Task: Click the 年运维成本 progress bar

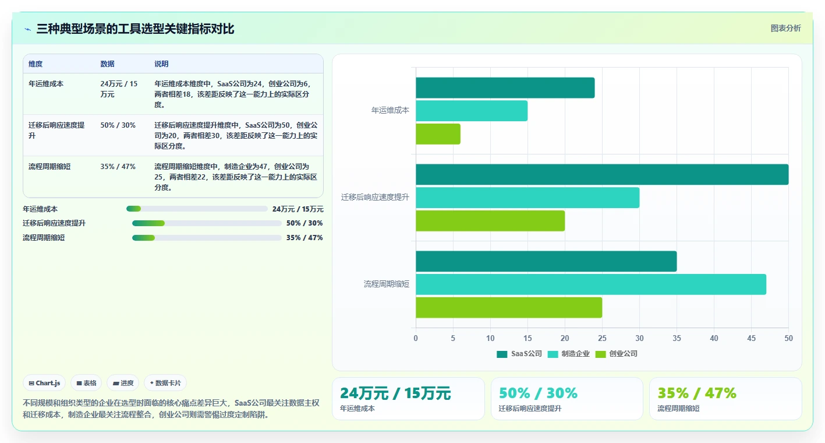Action: coord(197,209)
